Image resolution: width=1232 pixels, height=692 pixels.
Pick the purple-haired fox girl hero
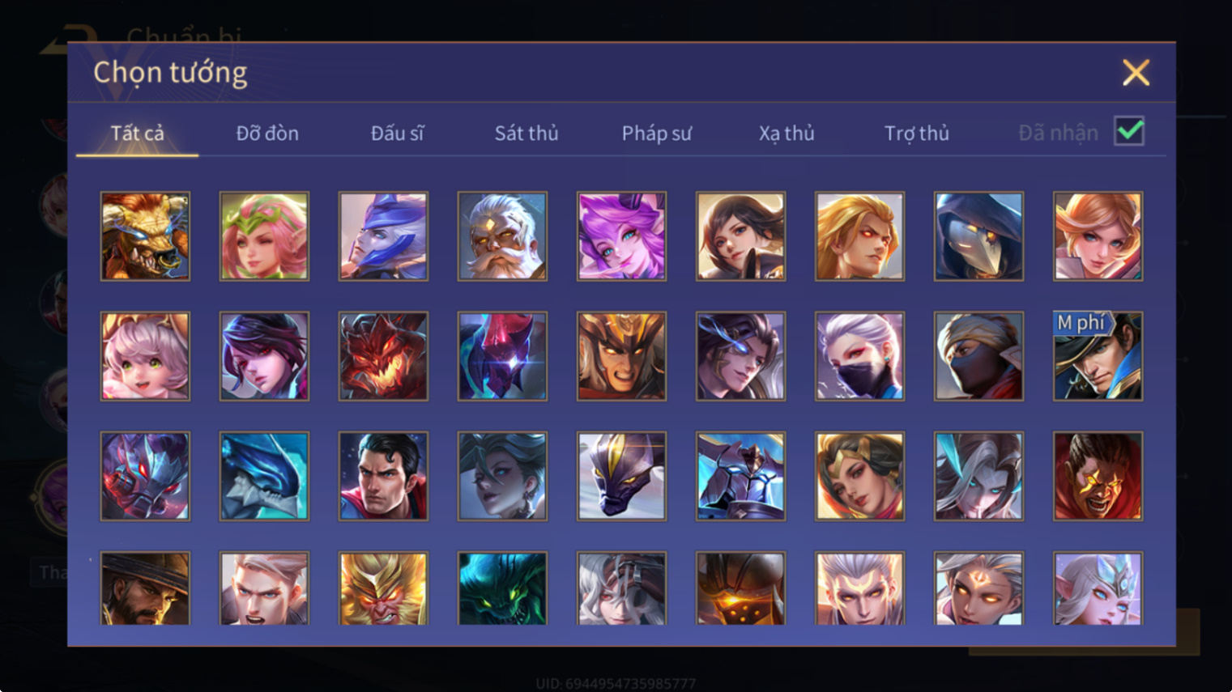(x=621, y=236)
